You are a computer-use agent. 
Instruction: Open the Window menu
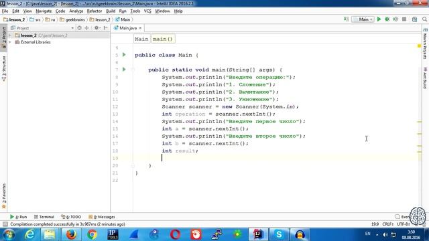pyautogui.click(x=162, y=11)
